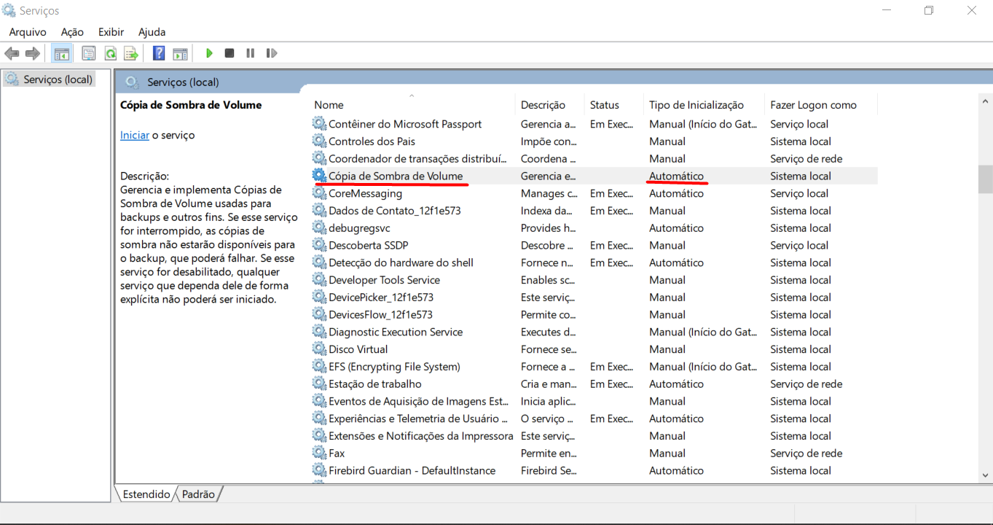Toggle the console tree show/hide icon

62,53
